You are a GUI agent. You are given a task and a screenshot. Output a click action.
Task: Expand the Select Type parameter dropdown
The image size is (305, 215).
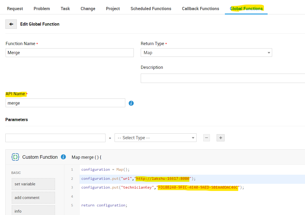(x=155, y=138)
